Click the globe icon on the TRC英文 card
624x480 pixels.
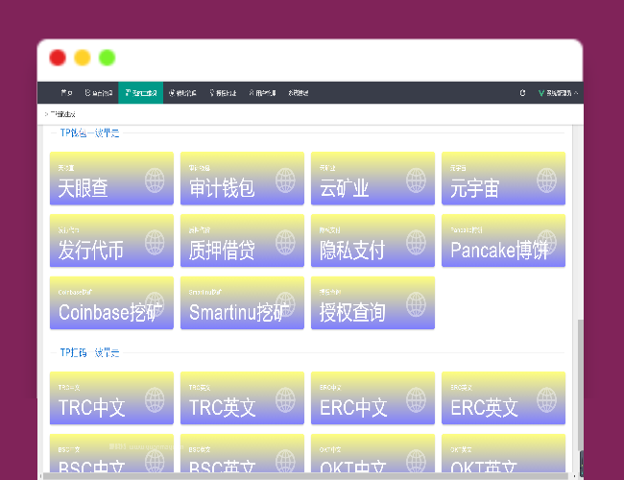coord(285,400)
